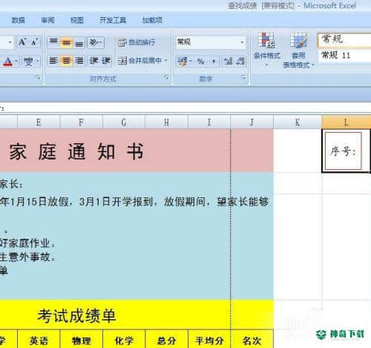Image resolution: width=371 pixels, height=348 pixels.
Task: Expand the number format dropdown (常规)
Action: (242, 42)
